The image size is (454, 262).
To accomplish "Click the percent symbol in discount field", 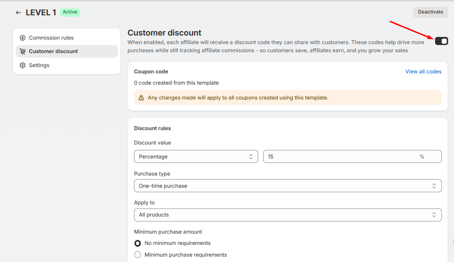I will coord(422,157).
